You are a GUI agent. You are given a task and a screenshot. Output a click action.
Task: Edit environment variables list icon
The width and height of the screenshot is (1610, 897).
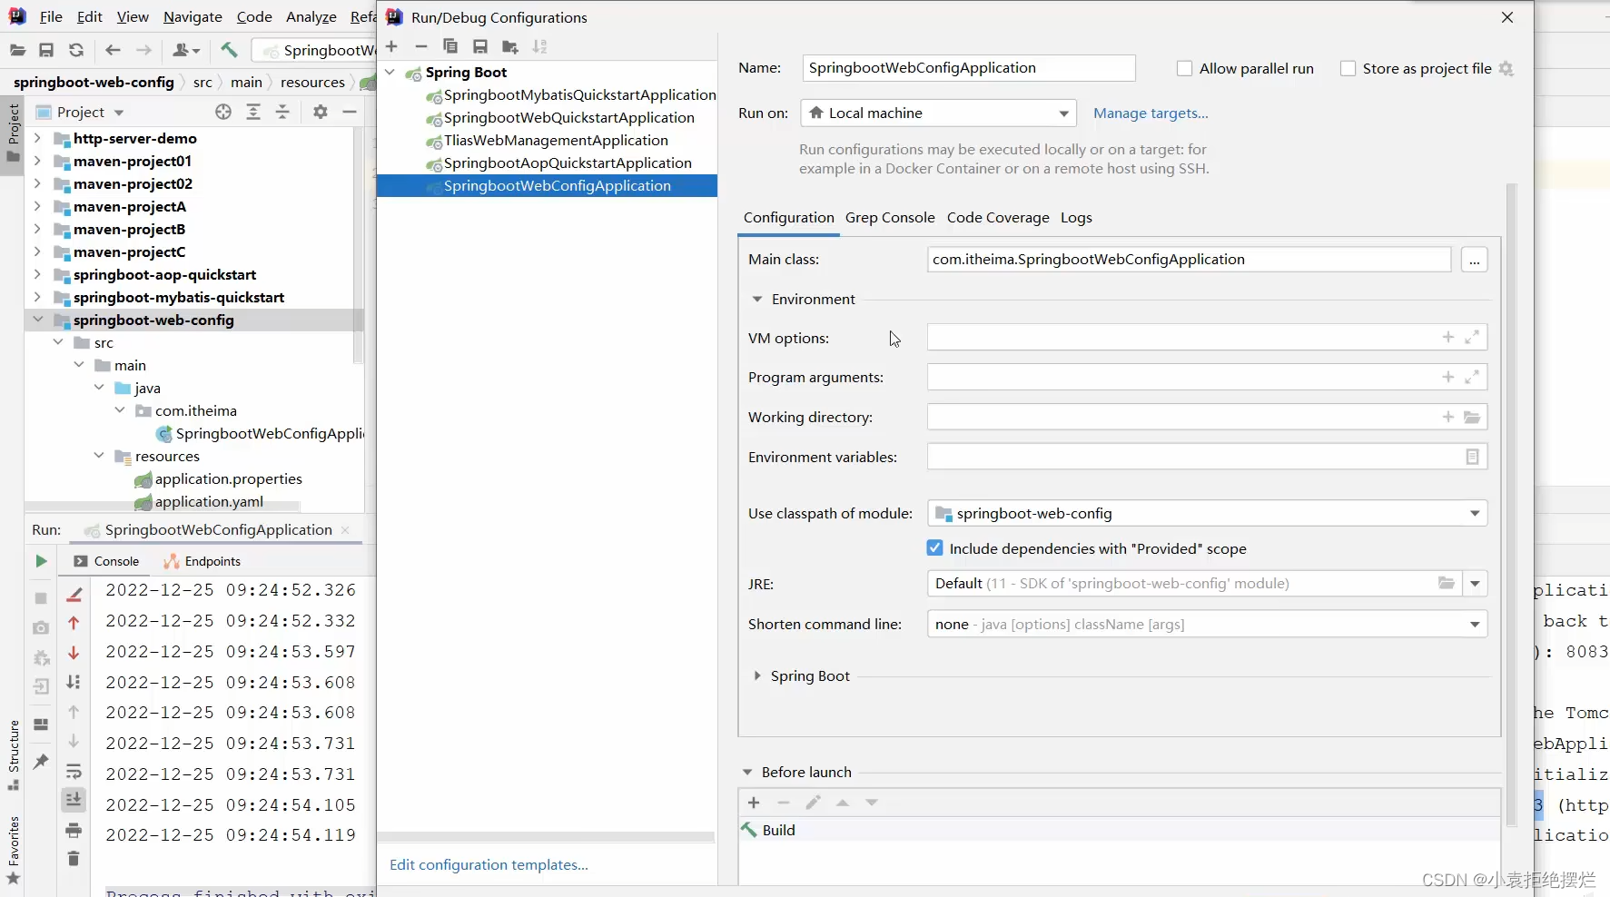tap(1472, 457)
